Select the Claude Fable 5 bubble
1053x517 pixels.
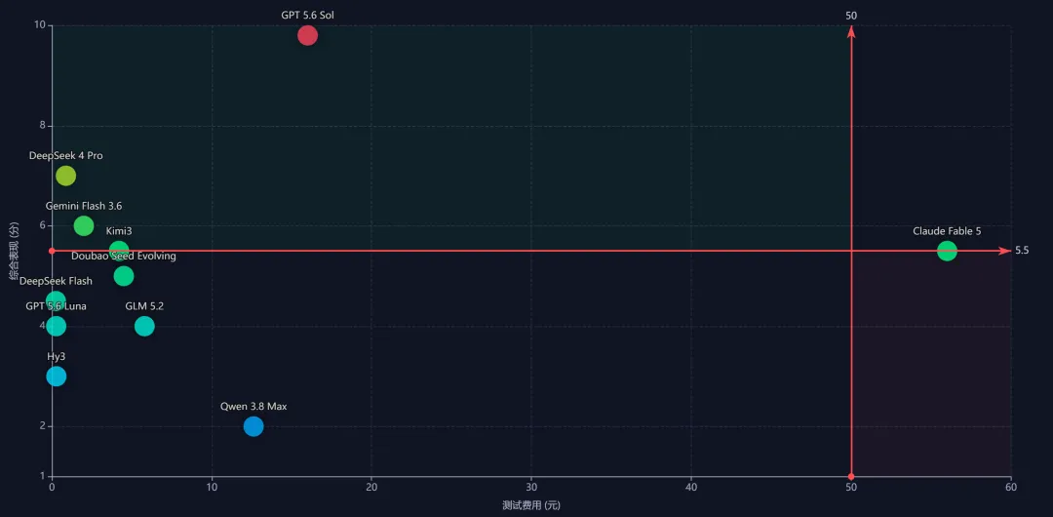pyautogui.click(x=947, y=251)
